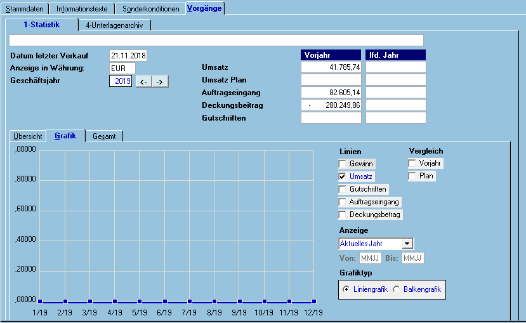The width and height of the screenshot is (526, 323).
Task: Enable Vorjahr comparison checkbox
Action: (x=412, y=163)
